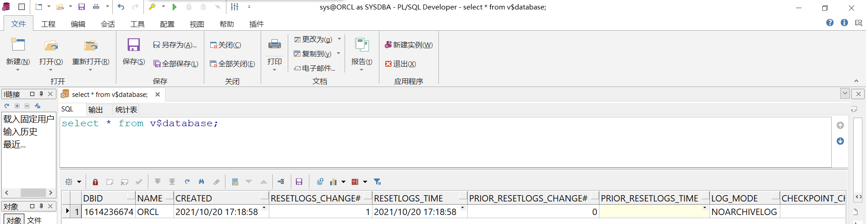The width and height of the screenshot is (866, 224).
Task: Open the CREATED cell date dropdown
Action: pos(264,208)
